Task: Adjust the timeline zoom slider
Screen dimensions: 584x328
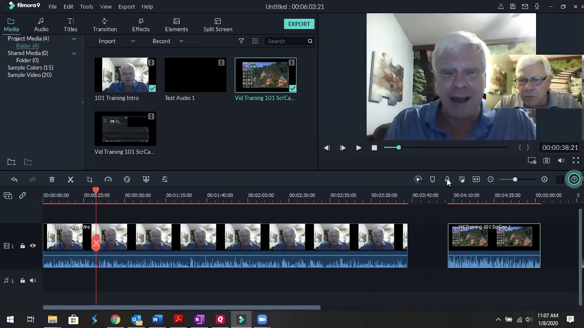Action: coord(517,179)
